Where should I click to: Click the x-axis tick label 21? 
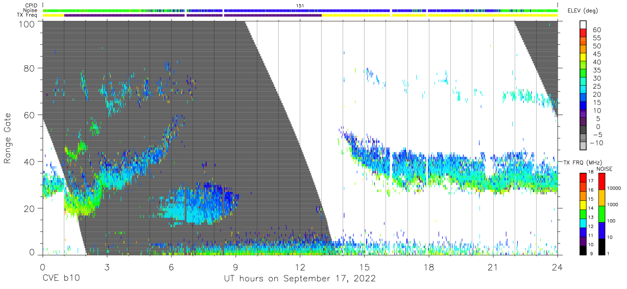pyautogui.click(x=493, y=267)
